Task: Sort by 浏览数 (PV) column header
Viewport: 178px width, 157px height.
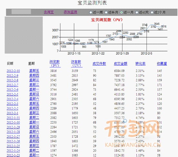Action: (55, 64)
